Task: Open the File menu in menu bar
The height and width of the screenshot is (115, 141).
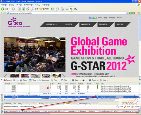Action: (4, 4)
